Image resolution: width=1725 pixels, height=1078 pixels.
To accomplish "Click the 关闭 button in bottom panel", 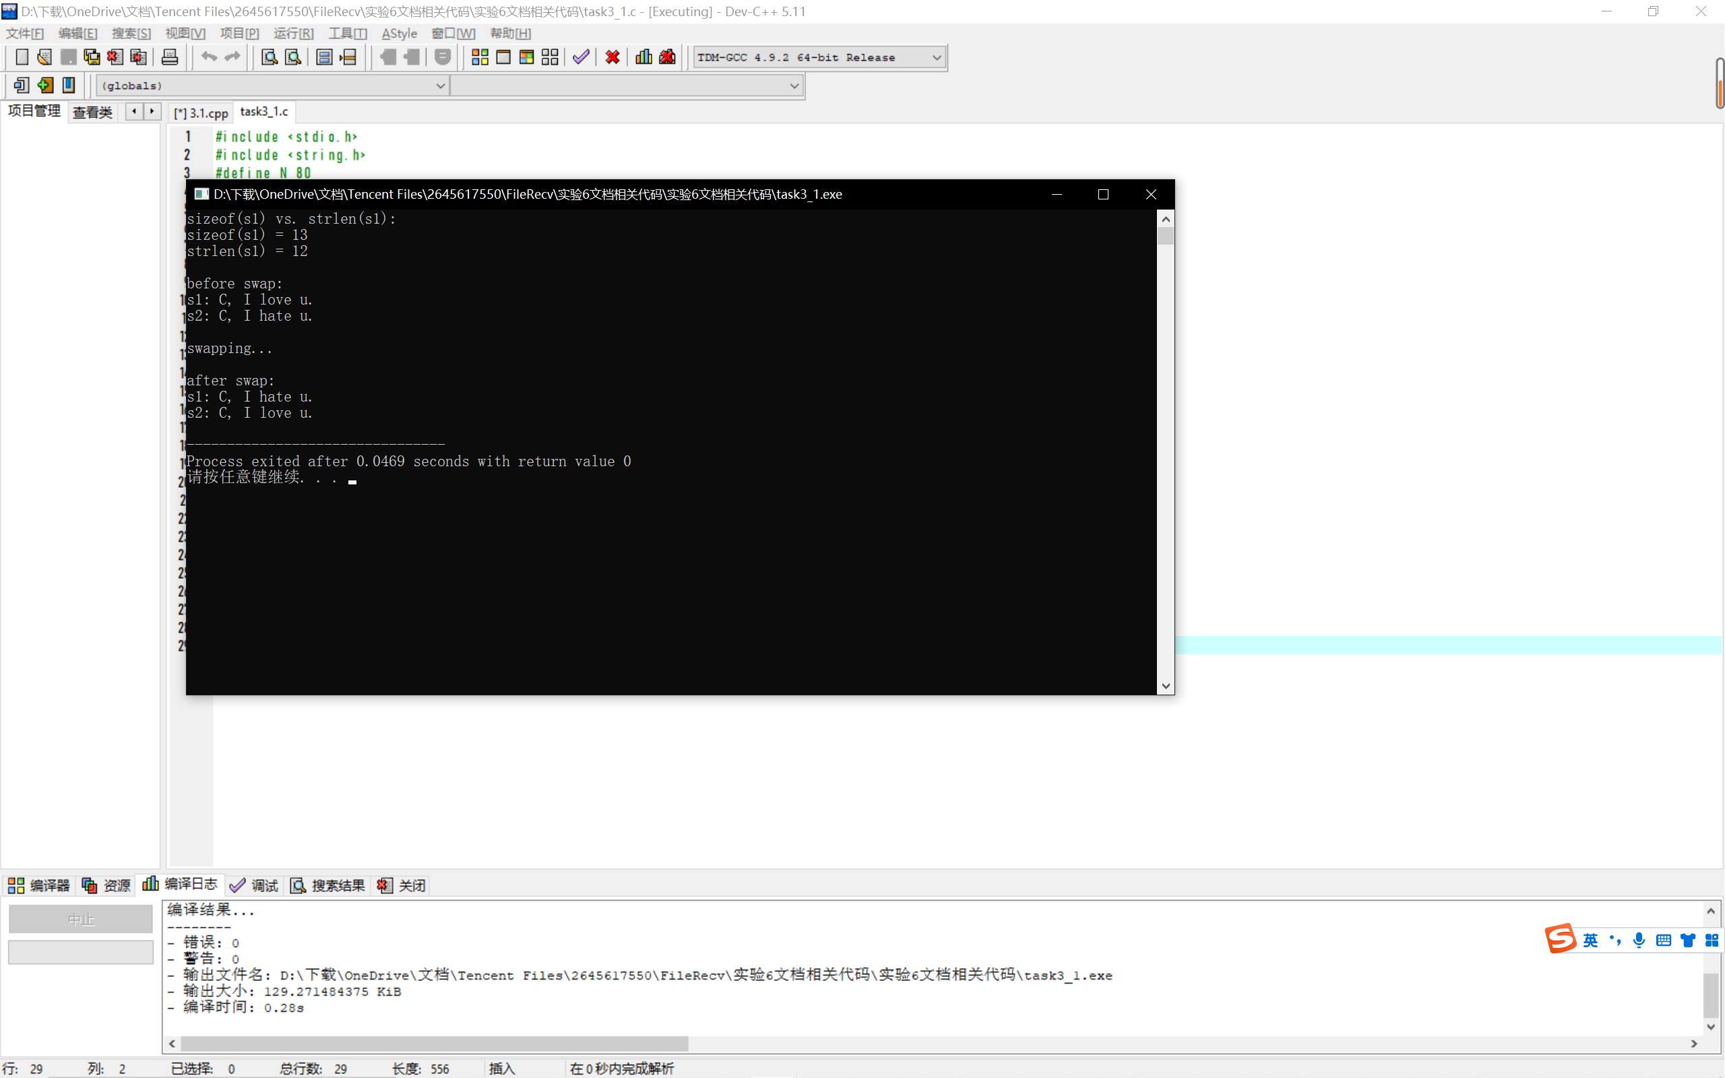I will coord(403,885).
